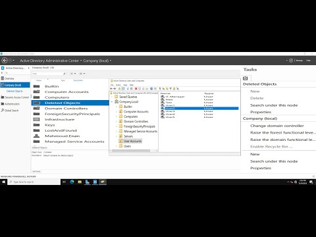
Task: Click the clipboard Tasks icon in the Tasks pane
Action: click(x=246, y=78)
